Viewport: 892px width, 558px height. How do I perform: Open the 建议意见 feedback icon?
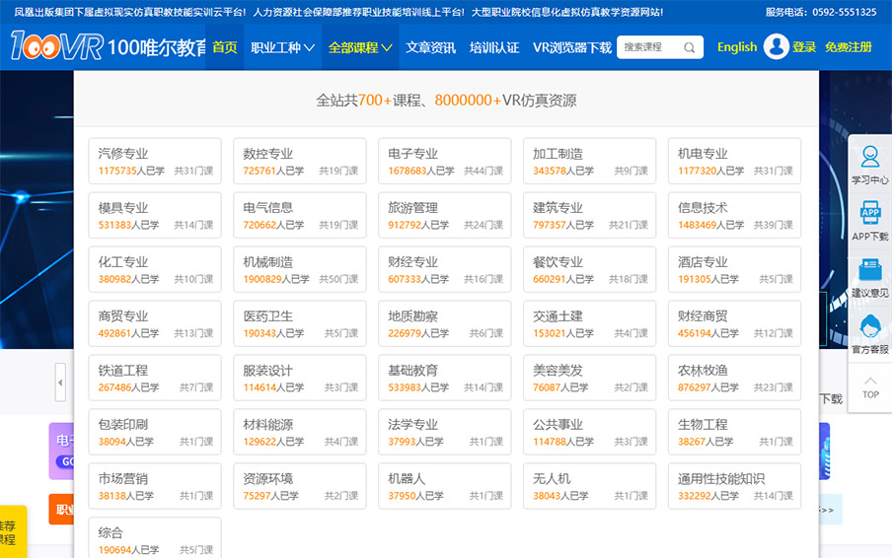[869, 277]
